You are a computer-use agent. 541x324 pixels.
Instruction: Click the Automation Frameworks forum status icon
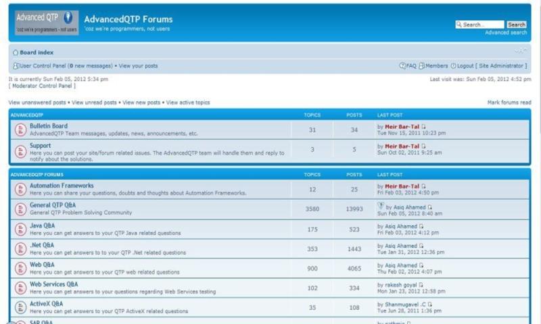[x=20, y=190]
